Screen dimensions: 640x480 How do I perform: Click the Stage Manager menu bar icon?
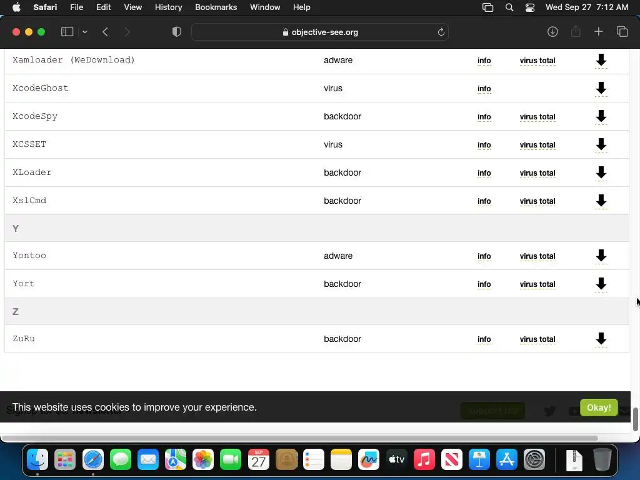tap(487, 7)
